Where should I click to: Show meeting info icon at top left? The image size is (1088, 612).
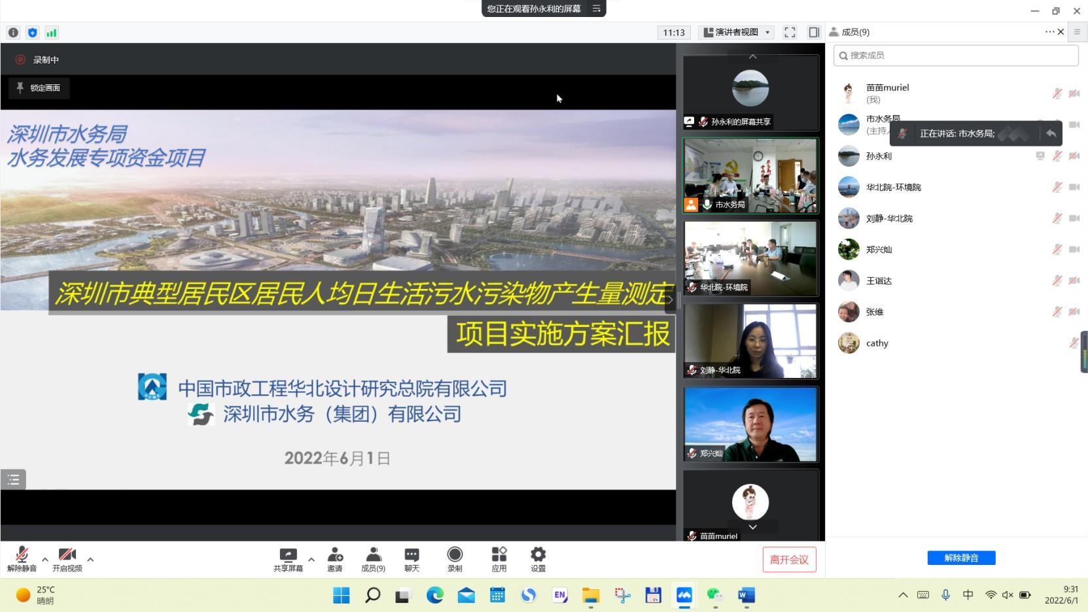point(13,33)
